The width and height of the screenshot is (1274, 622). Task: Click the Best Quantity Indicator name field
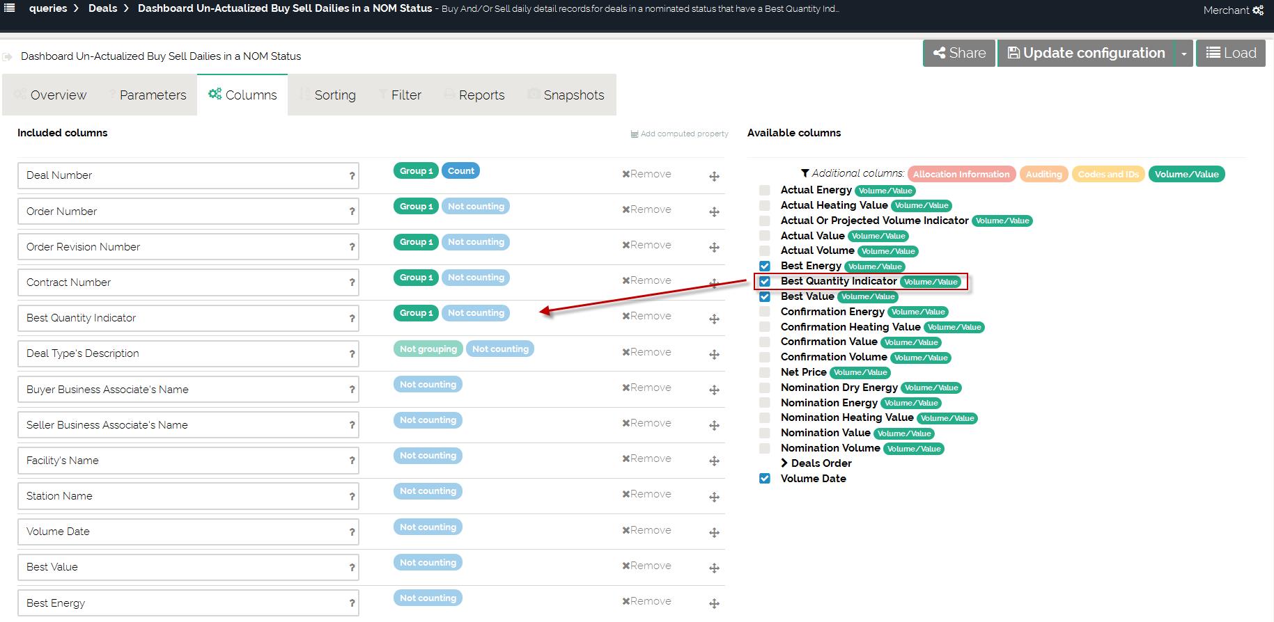(181, 318)
